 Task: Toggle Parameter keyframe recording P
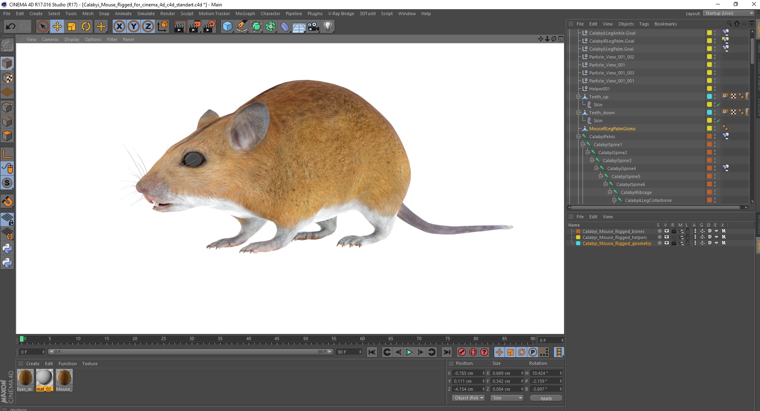pos(532,352)
